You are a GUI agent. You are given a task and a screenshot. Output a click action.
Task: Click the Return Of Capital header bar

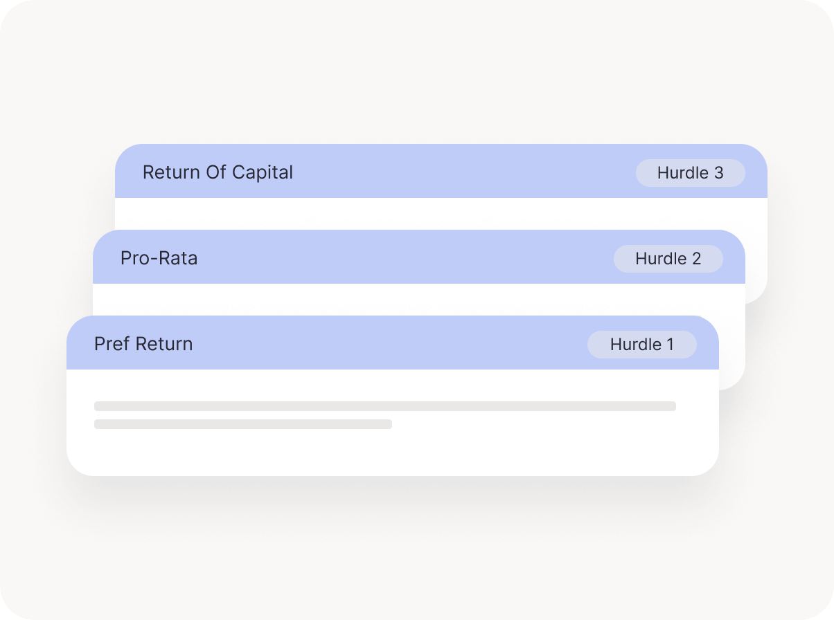point(441,171)
